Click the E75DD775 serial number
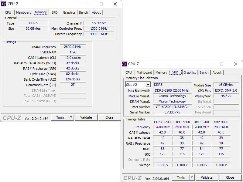243x182 pixels. [x=172, y=112]
